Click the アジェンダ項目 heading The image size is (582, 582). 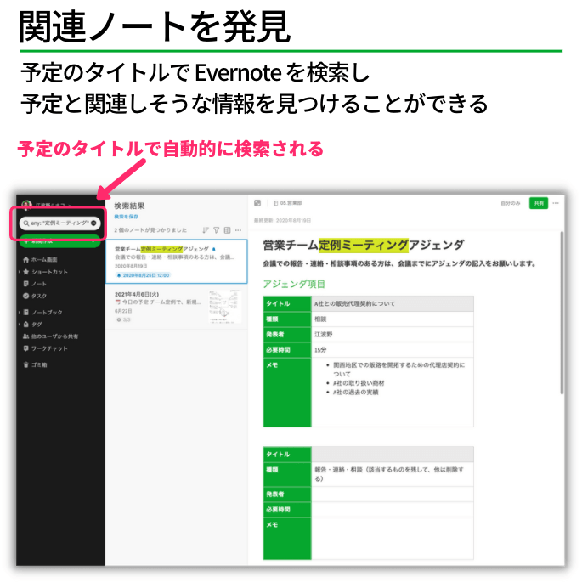294,284
